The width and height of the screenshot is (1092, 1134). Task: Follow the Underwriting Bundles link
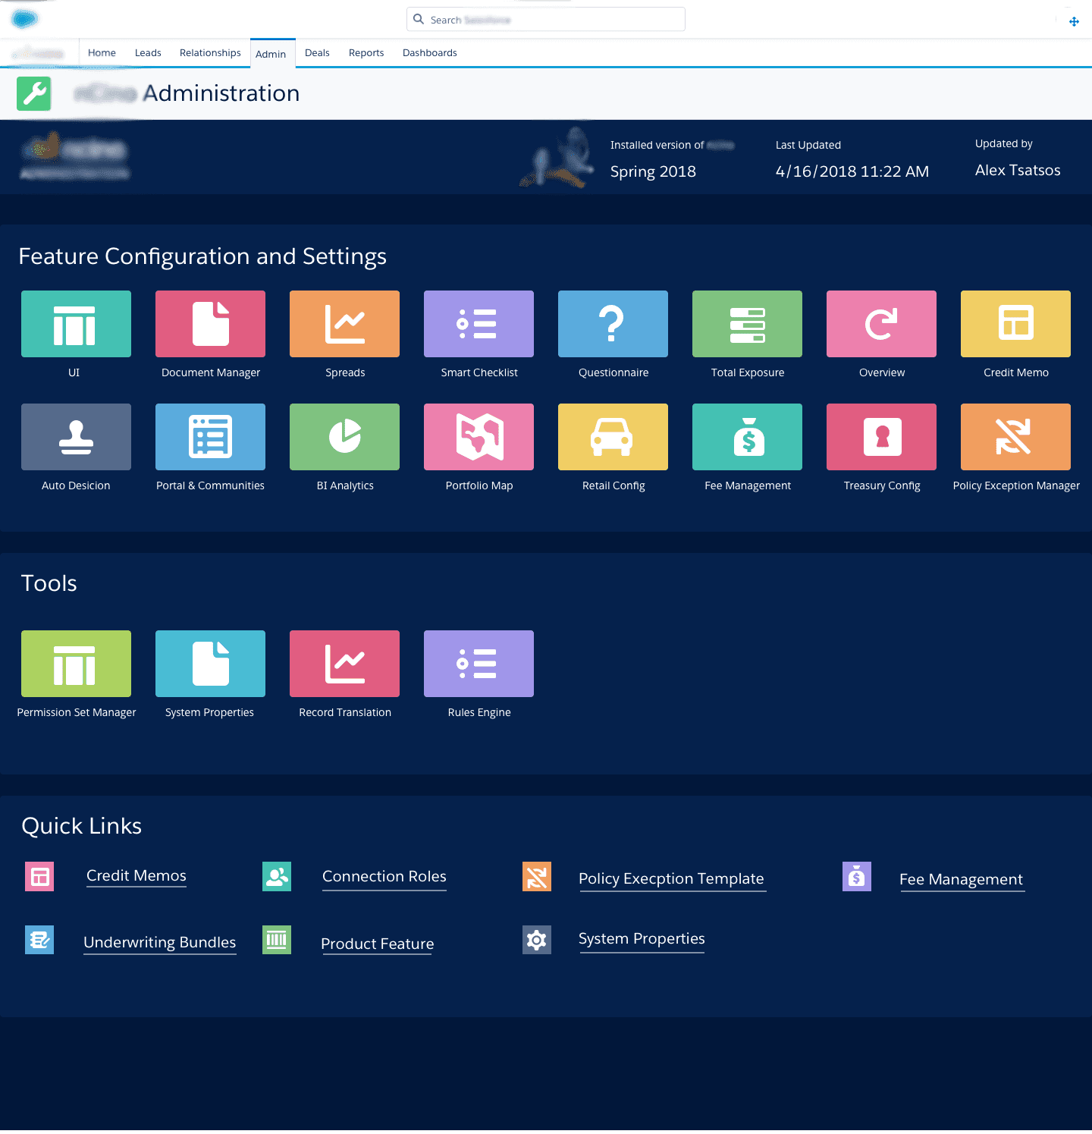coord(160,942)
